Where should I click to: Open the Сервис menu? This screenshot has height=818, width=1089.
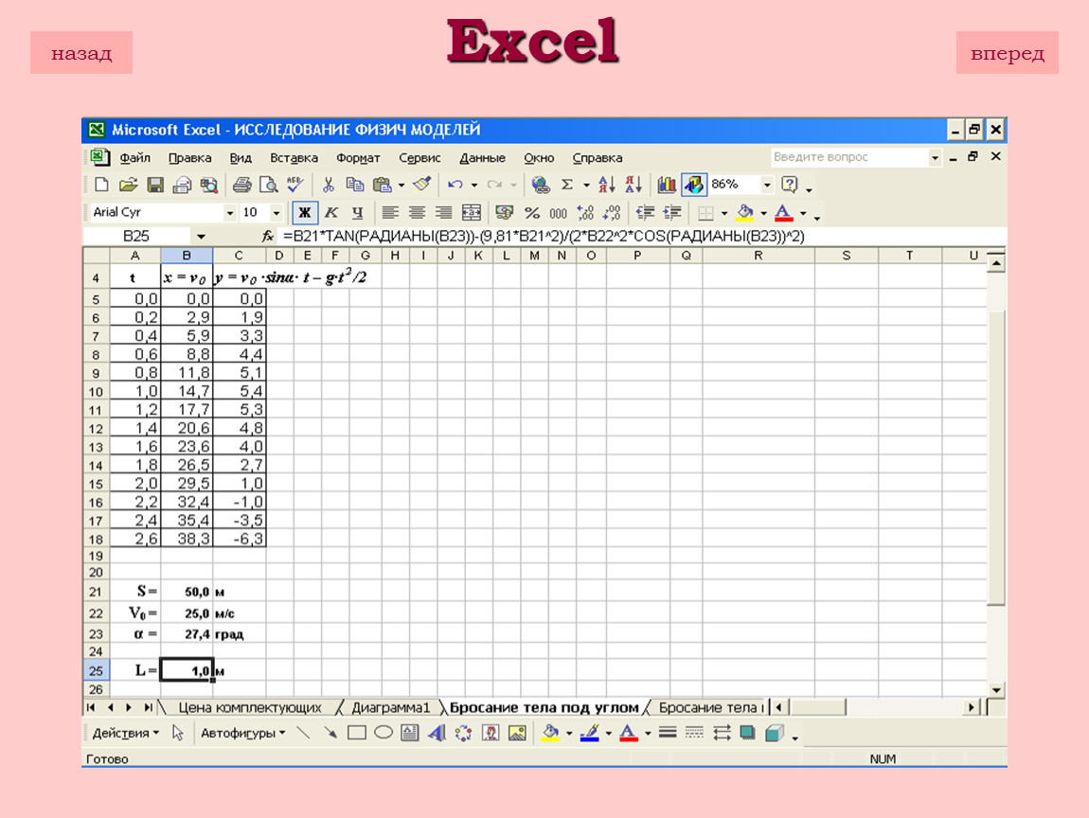[420, 157]
